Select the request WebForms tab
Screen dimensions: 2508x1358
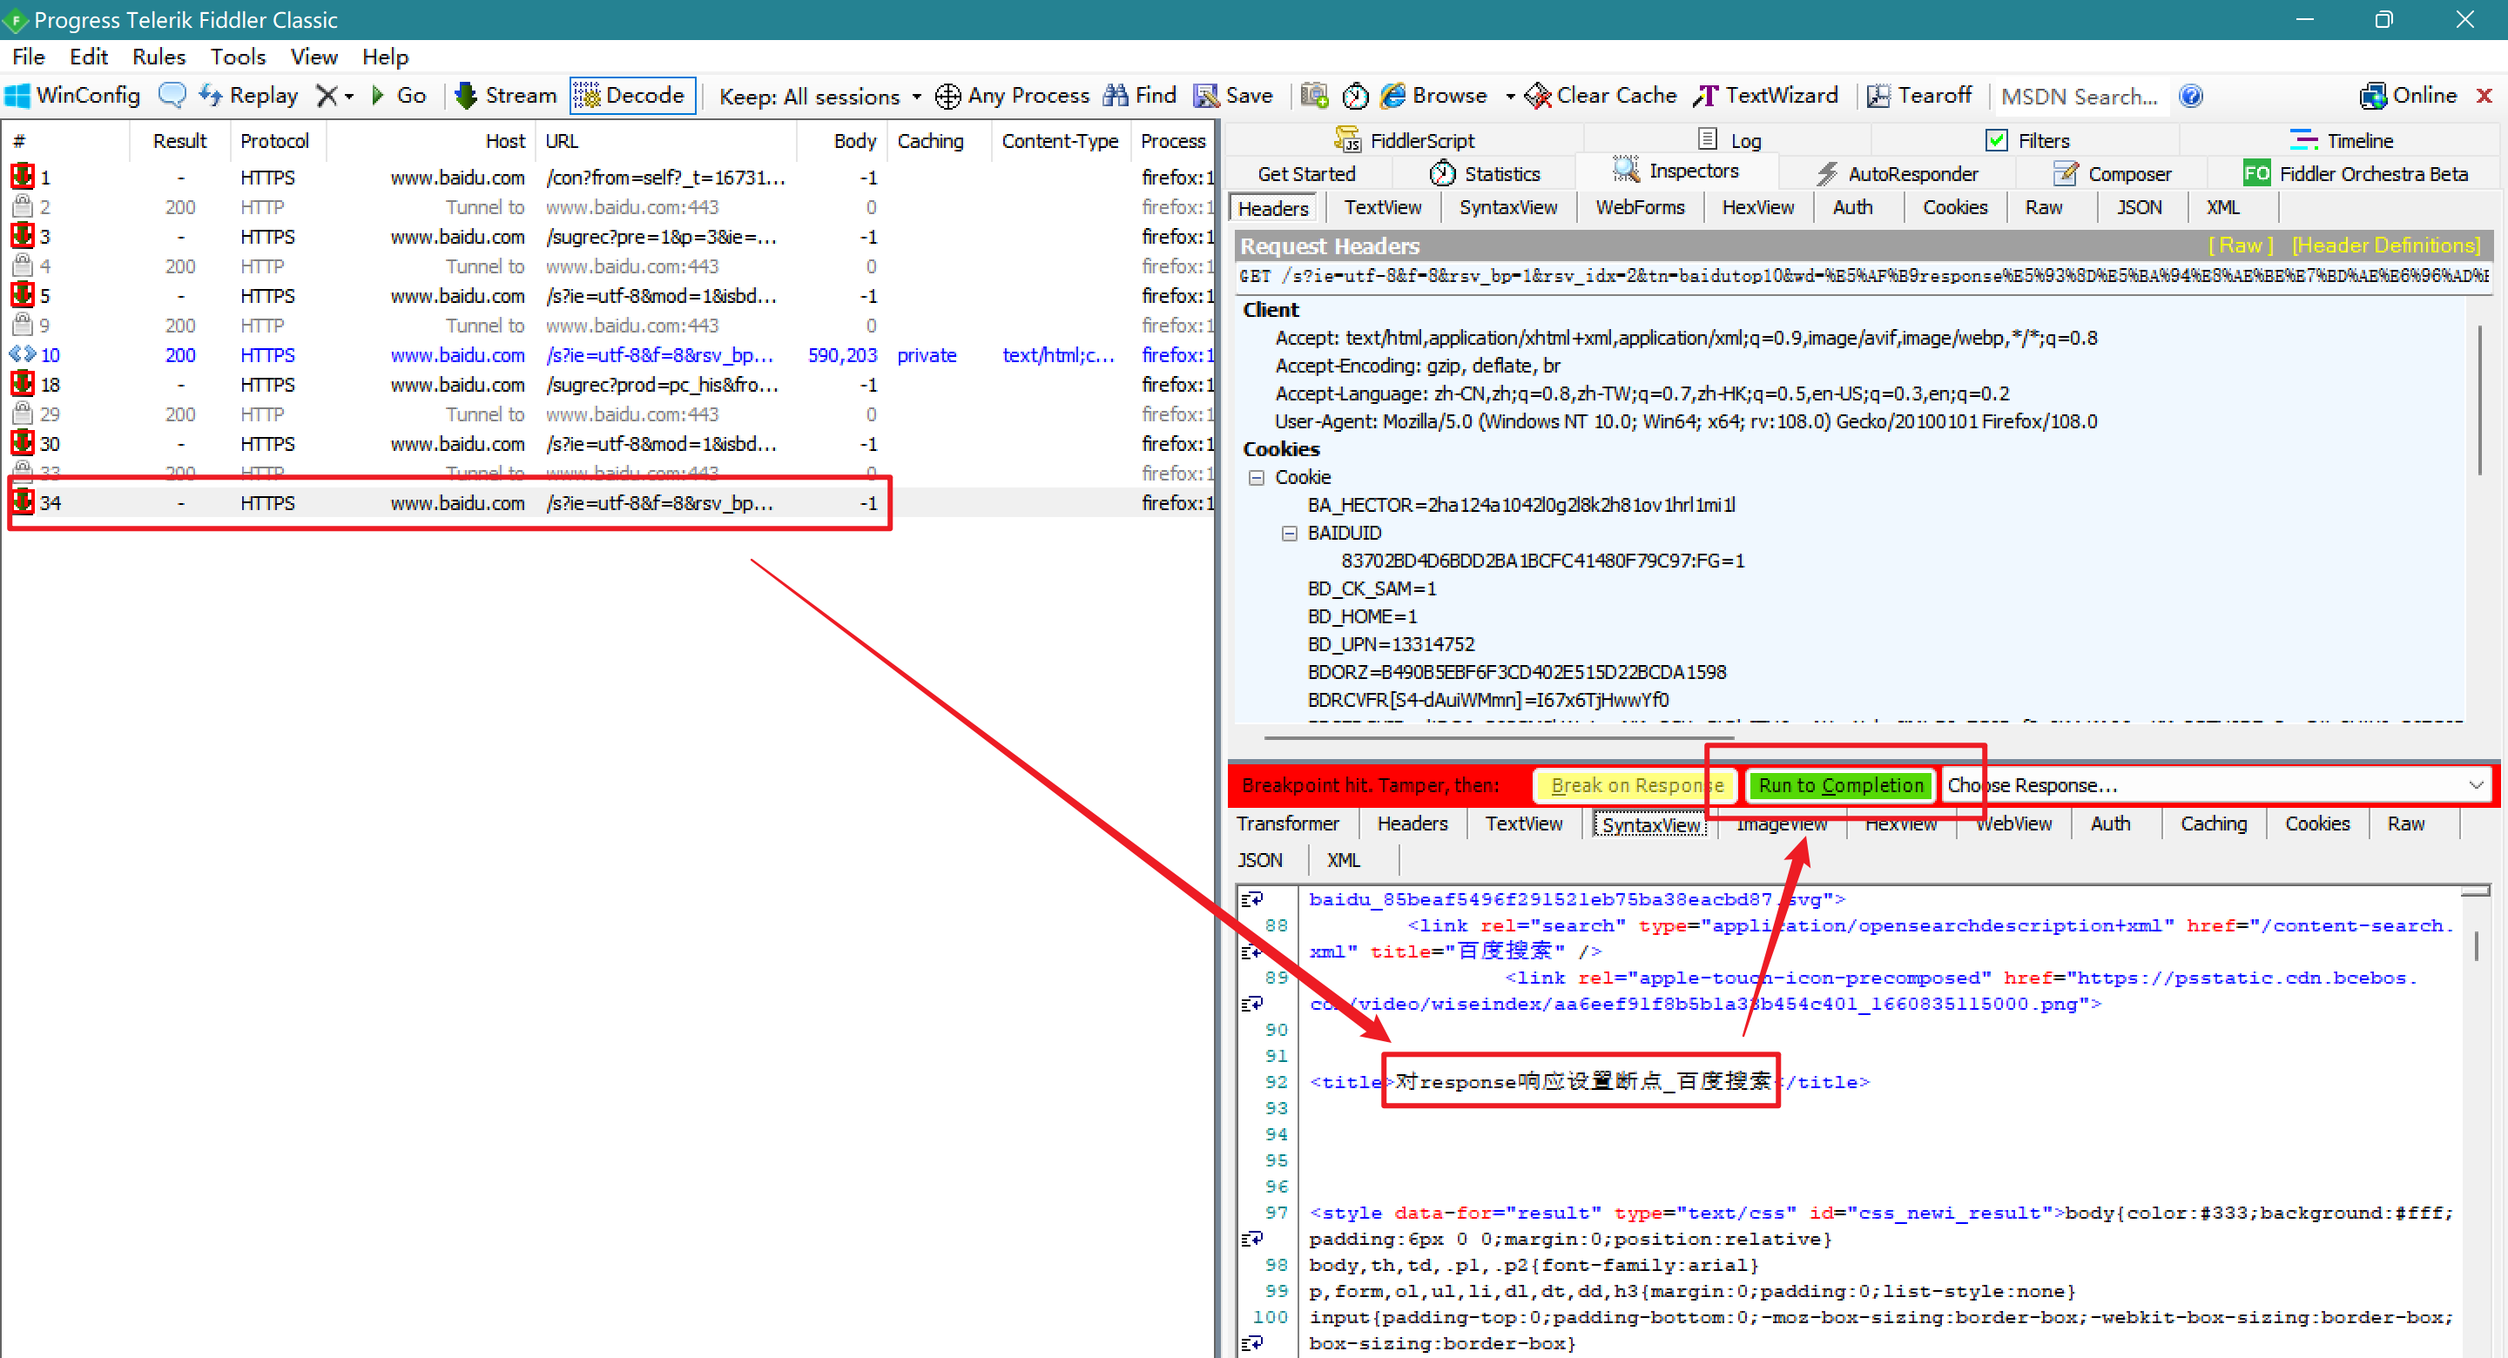(x=1640, y=207)
